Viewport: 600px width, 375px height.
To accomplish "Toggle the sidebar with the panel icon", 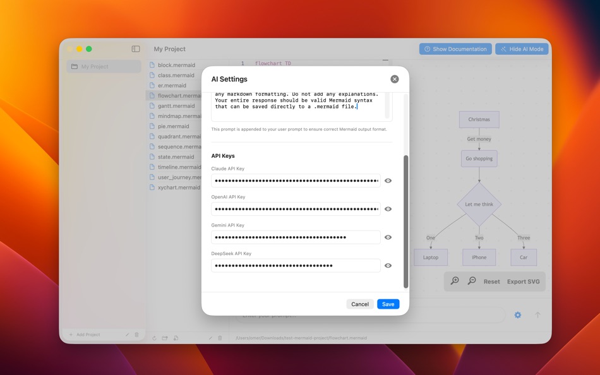I will click(135, 49).
